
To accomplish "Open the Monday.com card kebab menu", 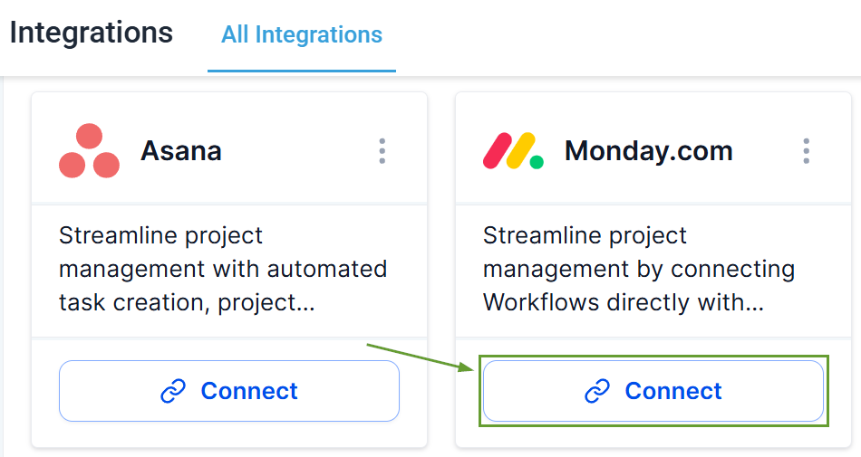I will [x=806, y=151].
